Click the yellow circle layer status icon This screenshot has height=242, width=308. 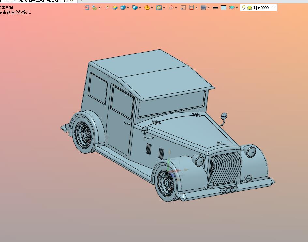coord(249,8)
